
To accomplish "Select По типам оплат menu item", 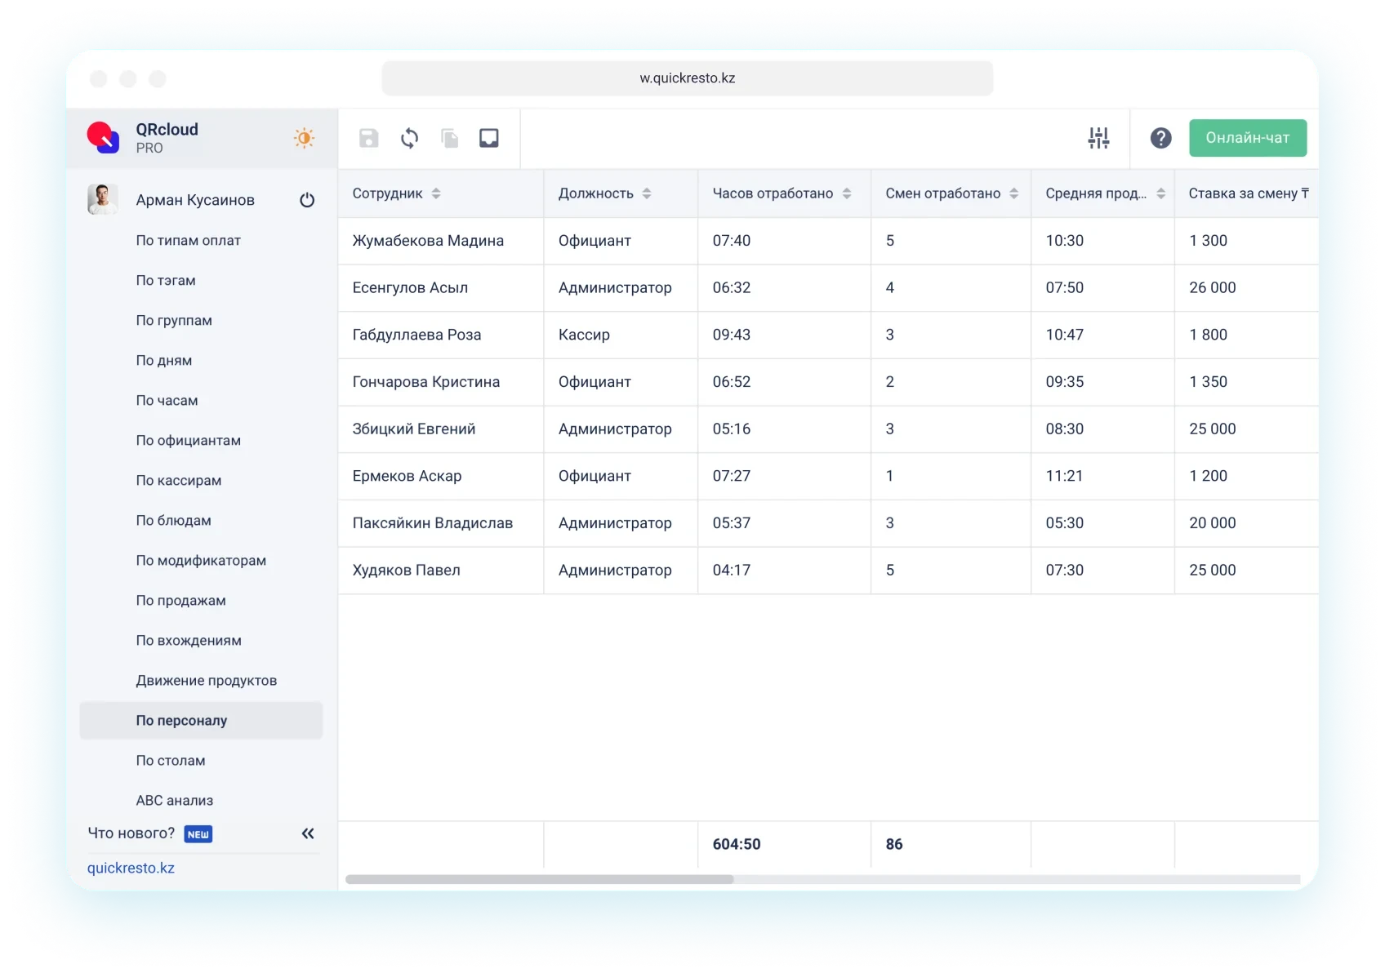I will (188, 240).
